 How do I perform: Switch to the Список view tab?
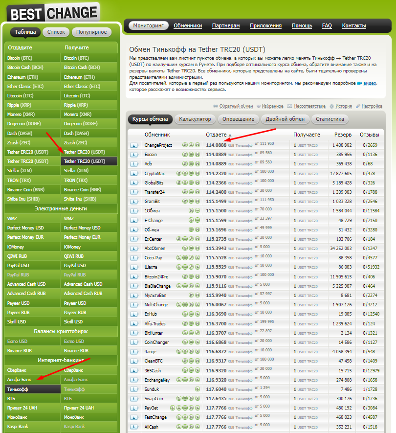56,32
